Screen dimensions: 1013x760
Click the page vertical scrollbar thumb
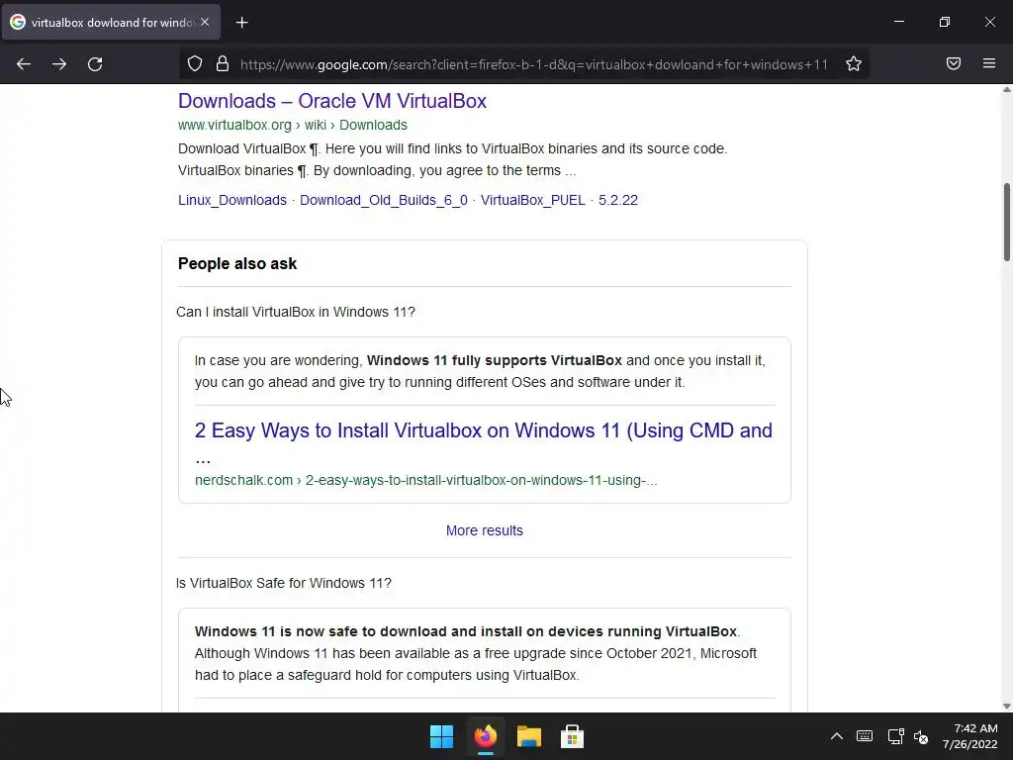[1006, 223]
